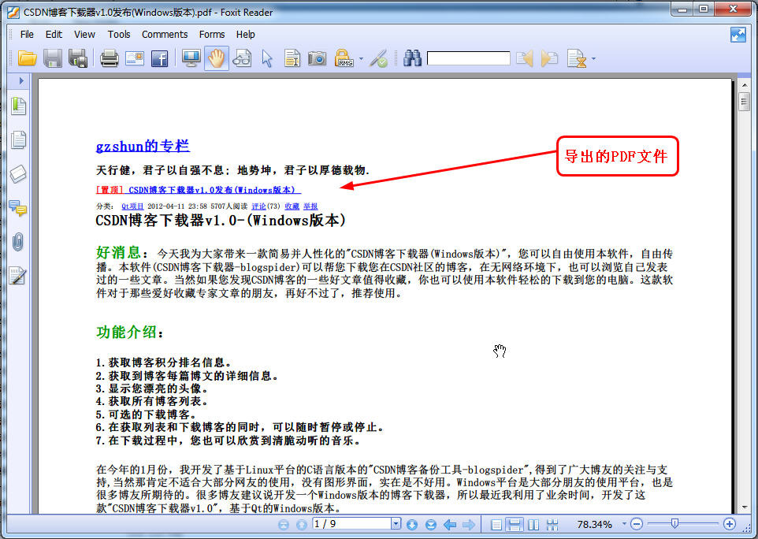This screenshot has height=539, width=758.
Task: Switch to Single Page layout
Action: (496, 525)
